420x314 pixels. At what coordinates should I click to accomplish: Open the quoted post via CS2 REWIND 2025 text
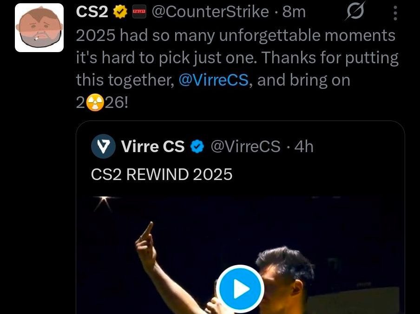pyautogui.click(x=162, y=174)
